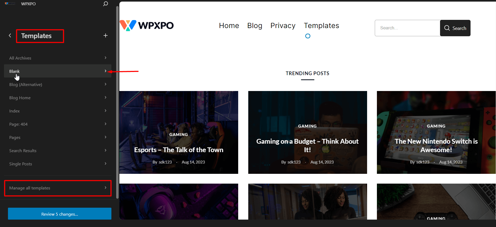Image resolution: width=496 pixels, height=227 pixels.
Task: Open post The New Nintendo Switch is Awesome!
Action: 436,146
